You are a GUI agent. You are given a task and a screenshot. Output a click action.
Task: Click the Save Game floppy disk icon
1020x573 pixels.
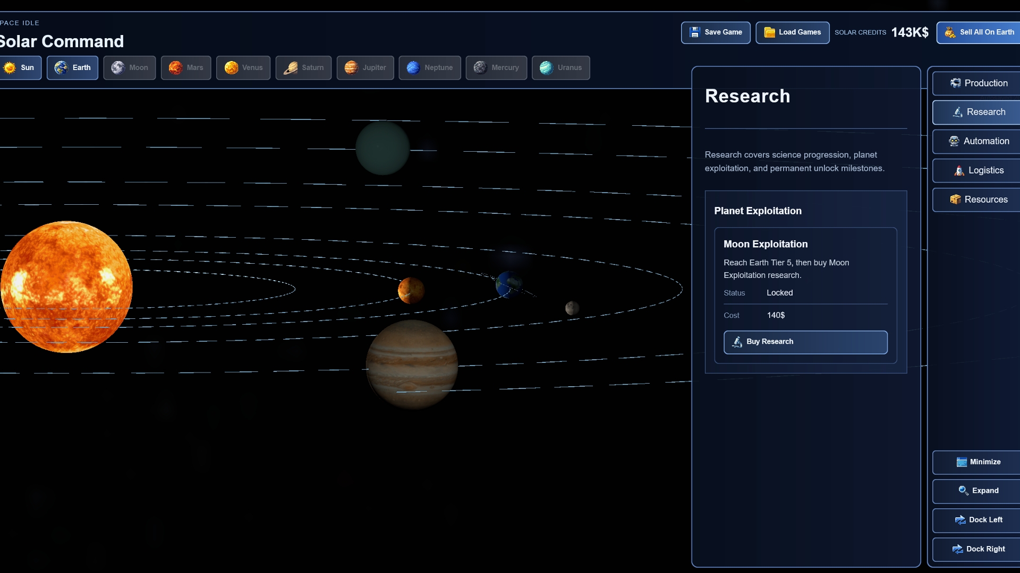pos(694,32)
